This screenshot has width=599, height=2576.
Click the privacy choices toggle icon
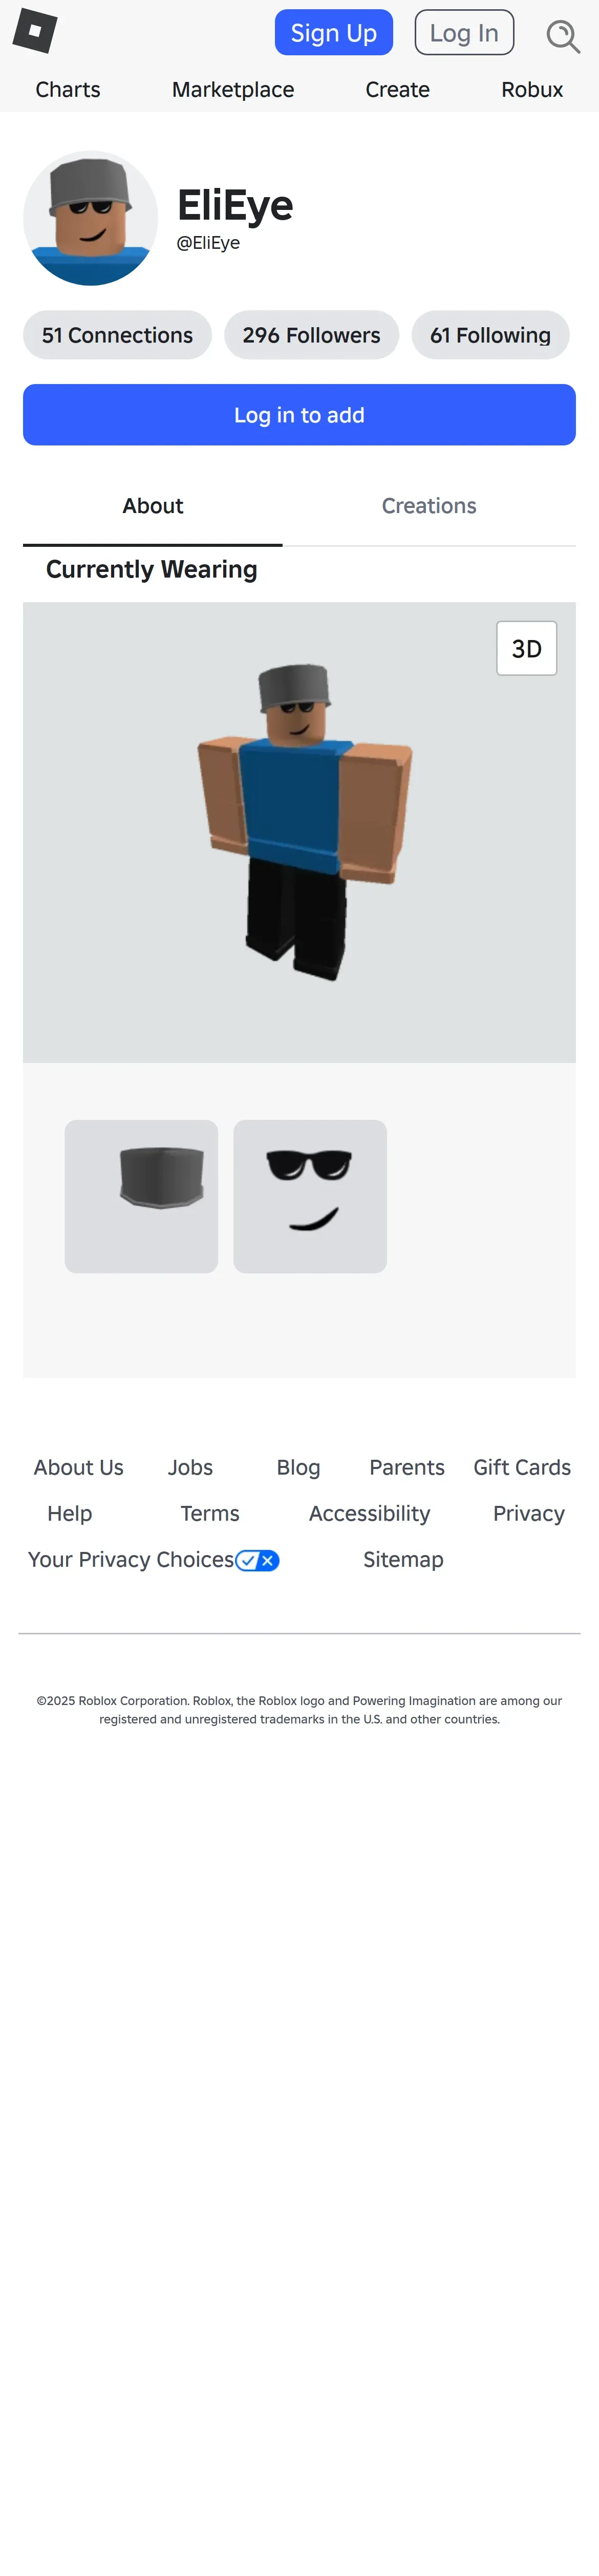pos(257,1560)
